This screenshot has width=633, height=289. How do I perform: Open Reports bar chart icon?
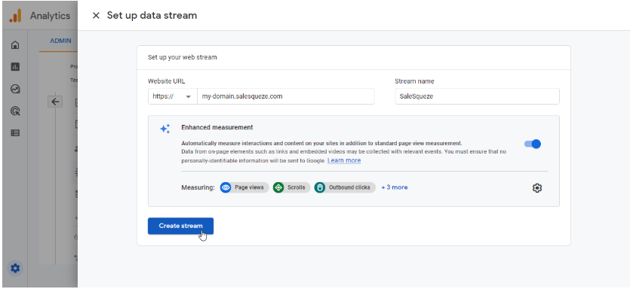[x=15, y=67]
